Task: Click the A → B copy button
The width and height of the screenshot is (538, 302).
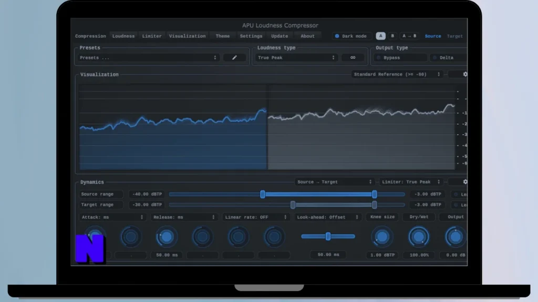Action: click(x=409, y=36)
